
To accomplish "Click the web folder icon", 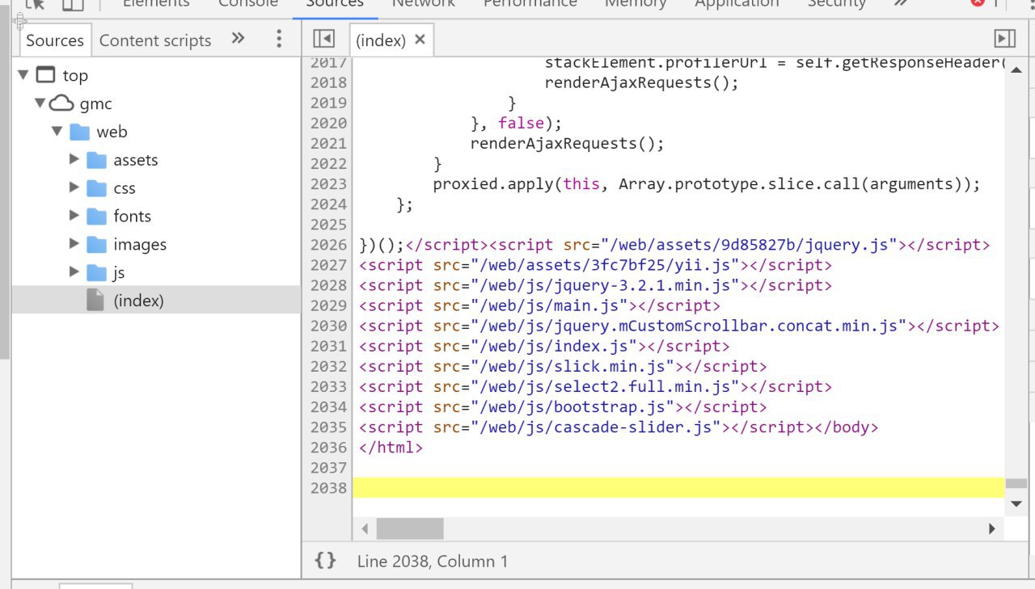I will (79, 132).
